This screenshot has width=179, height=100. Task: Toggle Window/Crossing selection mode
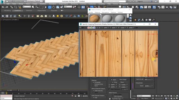click(x=45, y=7)
